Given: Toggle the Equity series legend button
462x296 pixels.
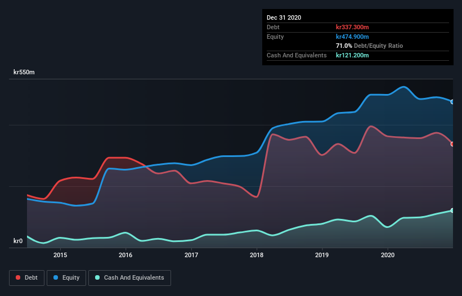Looking at the screenshot, I should pos(66,278).
